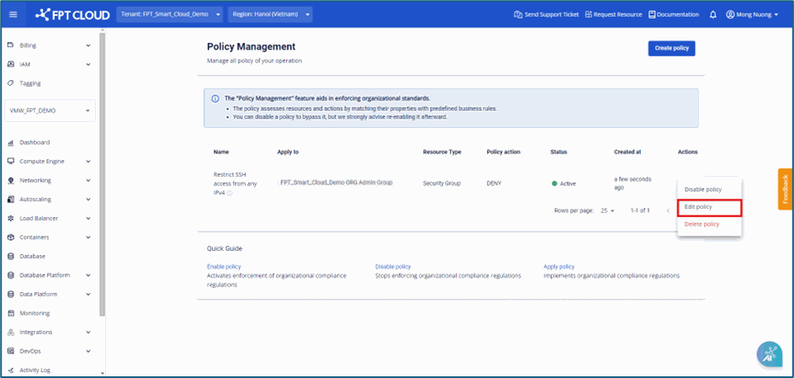Click info icon beside Restrict SSH policy name

(230, 194)
